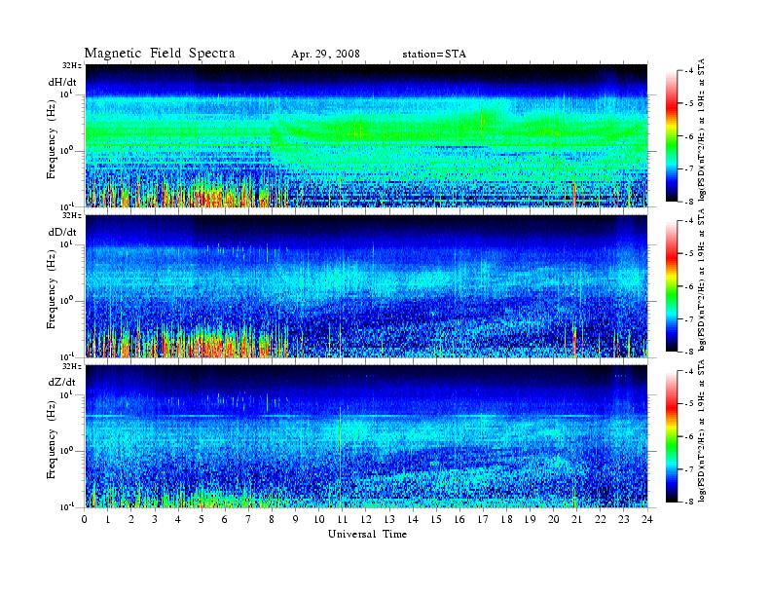Click the hour "6" tick label
The width and height of the screenshot is (771, 596).
(x=225, y=520)
